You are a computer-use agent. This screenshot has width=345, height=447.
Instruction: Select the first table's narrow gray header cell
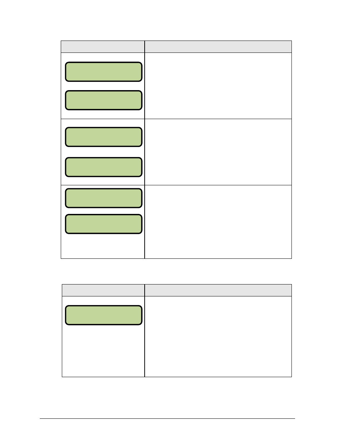tap(103, 47)
